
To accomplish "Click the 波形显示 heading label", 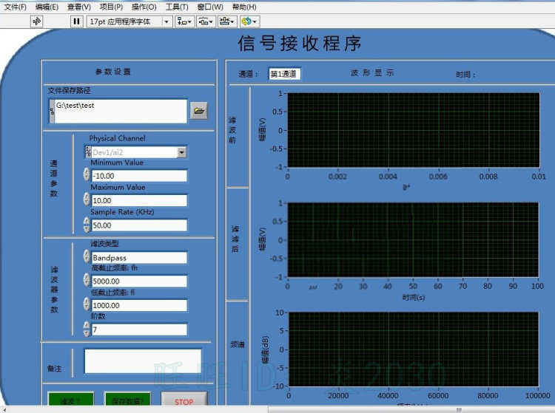I will pyautogui.click(x=372, y=73).
